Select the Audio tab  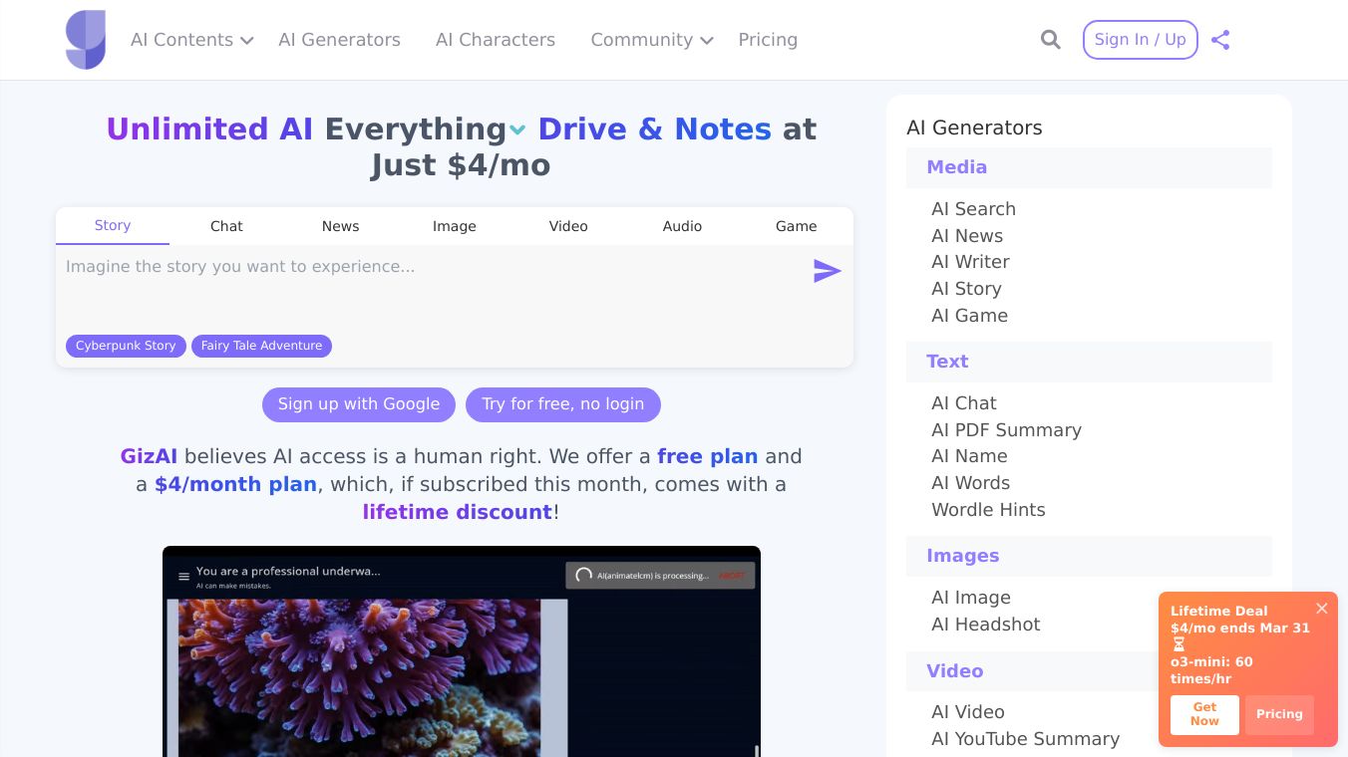click(682, 226)
